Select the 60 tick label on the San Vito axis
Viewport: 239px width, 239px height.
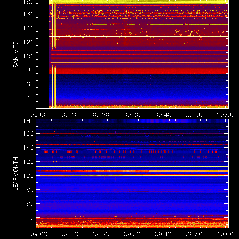point(30,84)
